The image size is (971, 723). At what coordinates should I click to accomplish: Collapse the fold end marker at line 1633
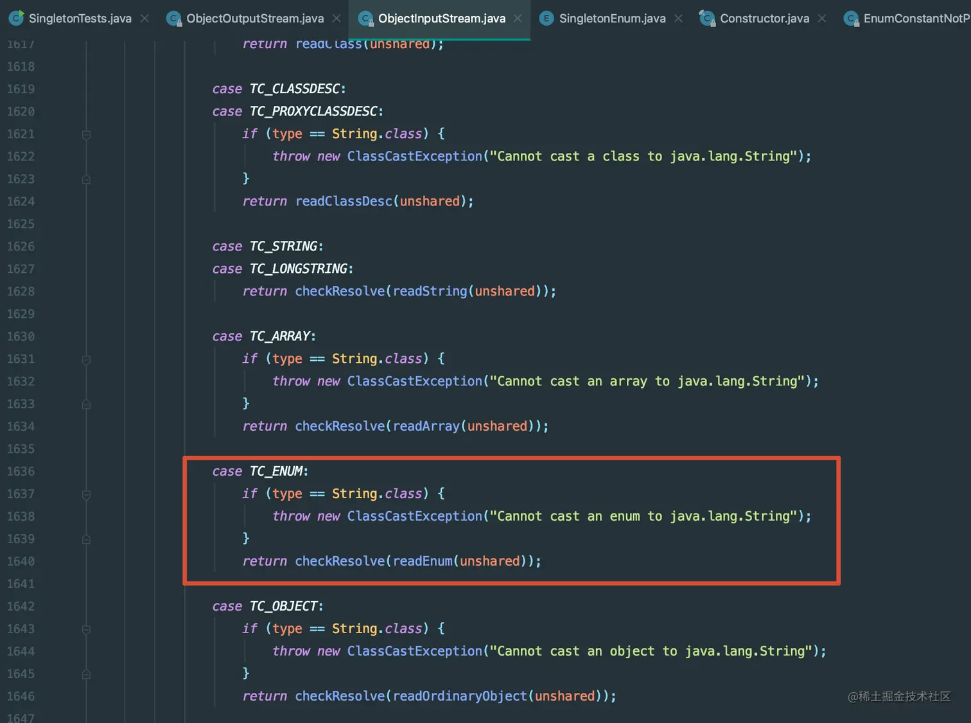86,405
